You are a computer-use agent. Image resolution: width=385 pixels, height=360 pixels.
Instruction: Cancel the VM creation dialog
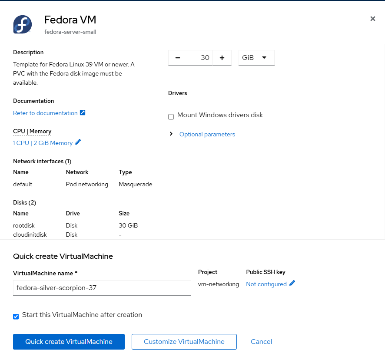[x=261, y=342]
